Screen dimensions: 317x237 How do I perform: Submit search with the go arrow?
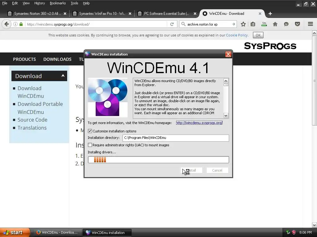pos(234,24)
